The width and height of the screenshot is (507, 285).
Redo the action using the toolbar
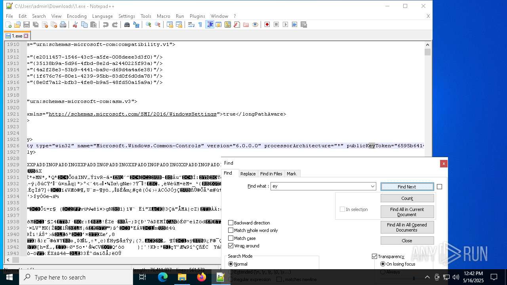115,25
